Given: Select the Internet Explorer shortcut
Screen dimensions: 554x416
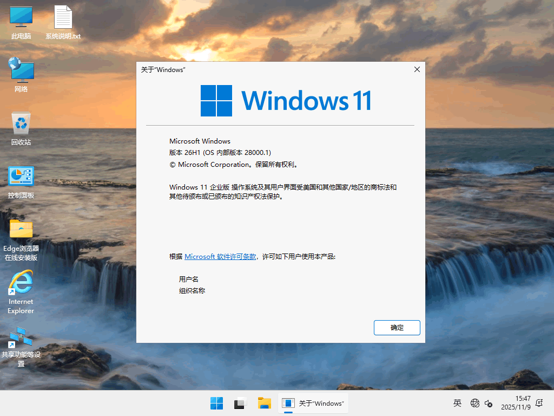Looking at the screenshot, I should click(x=21, y=292).
